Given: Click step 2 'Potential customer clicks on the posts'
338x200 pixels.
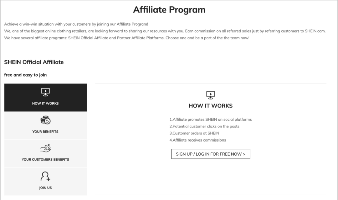Looking at the screenshot, I should click(x=204, y=126).
